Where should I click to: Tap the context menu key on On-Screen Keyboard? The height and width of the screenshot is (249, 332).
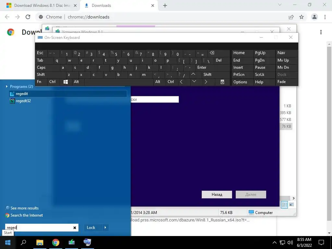click(222, 82)
